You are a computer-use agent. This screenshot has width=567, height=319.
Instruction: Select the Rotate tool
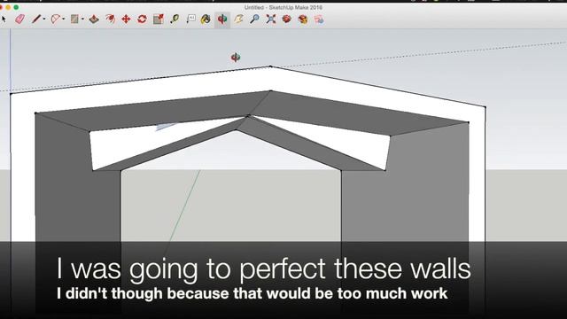(x=142, y=19)
